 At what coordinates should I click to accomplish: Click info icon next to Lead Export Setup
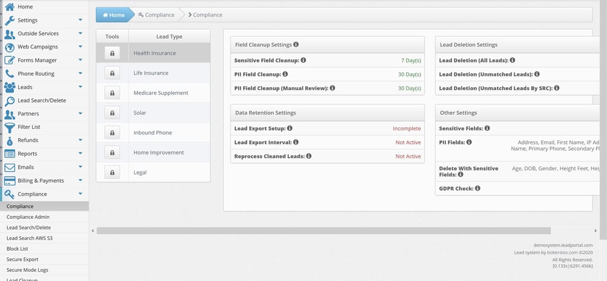pyautogui.click(x=290, y=128)
